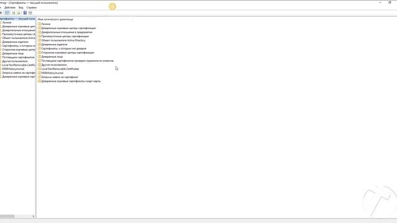The height and width of the screenshot is (223, 397).
Task: Select Доверенные лица in the left tree
Action: 13,53
